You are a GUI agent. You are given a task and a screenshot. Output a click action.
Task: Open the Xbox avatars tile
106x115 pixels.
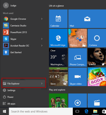pyautogui.click(x=58, y=100)
